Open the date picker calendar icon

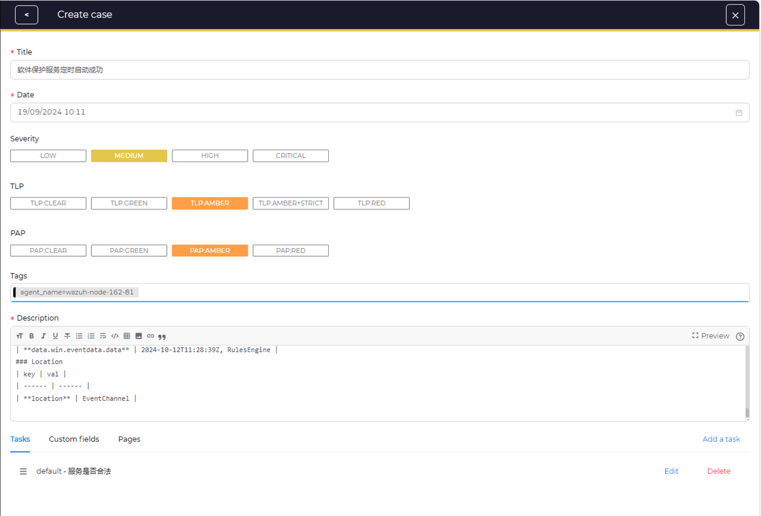click(739, 112)
